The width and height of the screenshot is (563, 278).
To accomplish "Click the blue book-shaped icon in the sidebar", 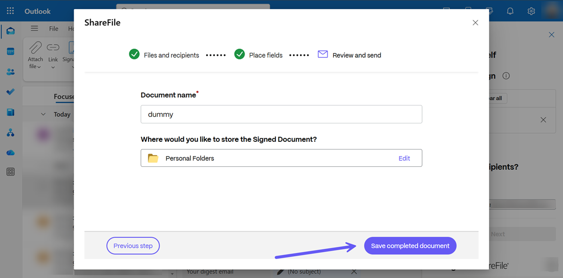I will 10,113.
